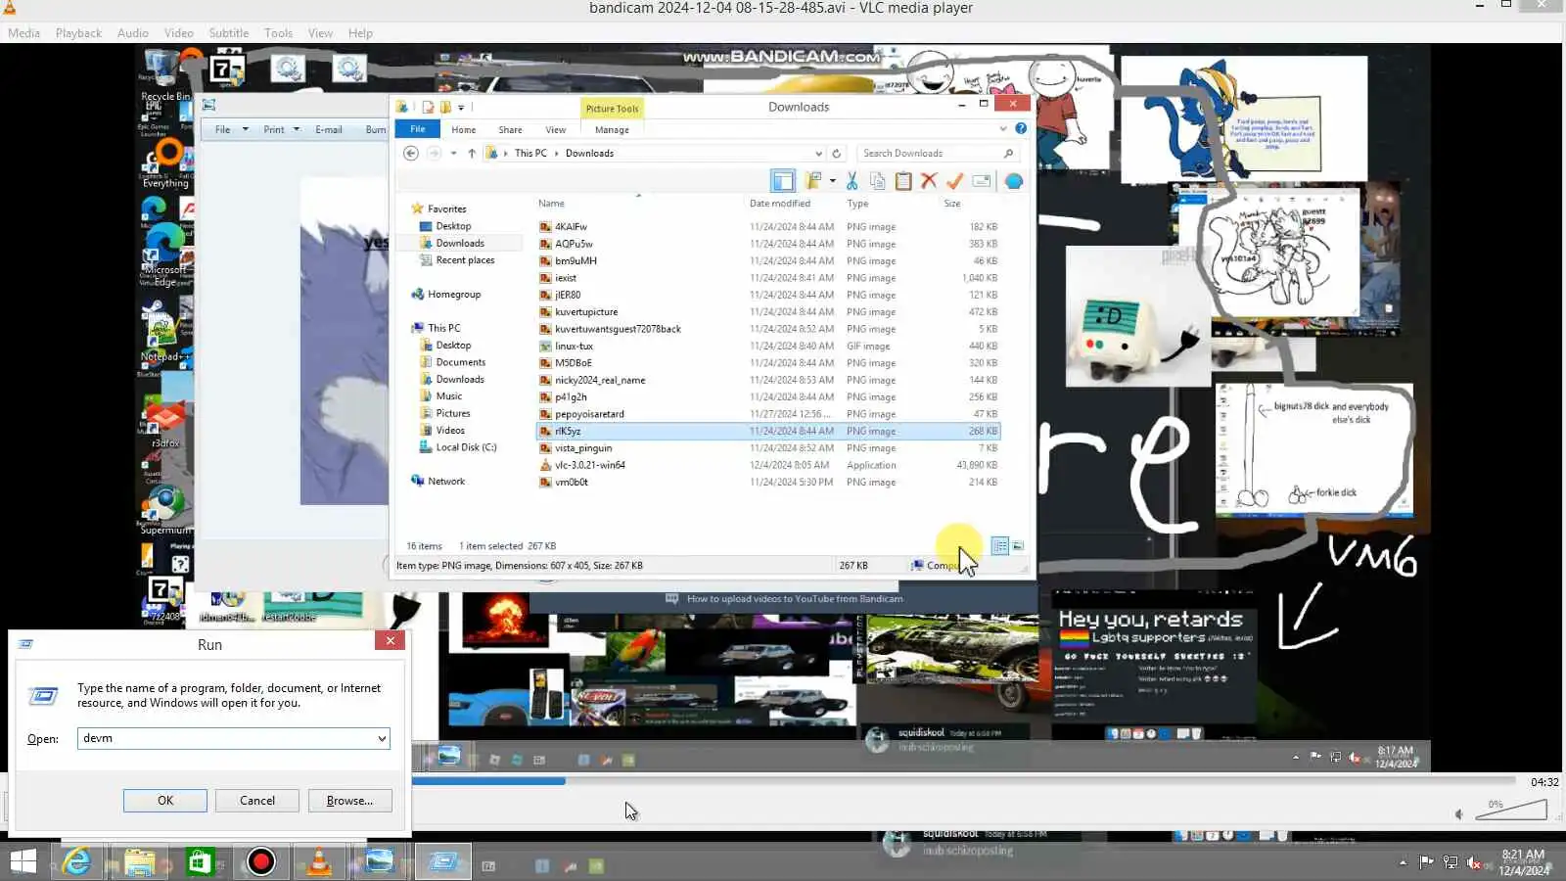Select the vista_pinguin file
The image size is (1566, 881).
pyautogui.click(x=582, y=448)
